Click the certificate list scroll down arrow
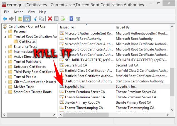 [x=172, y=110]
